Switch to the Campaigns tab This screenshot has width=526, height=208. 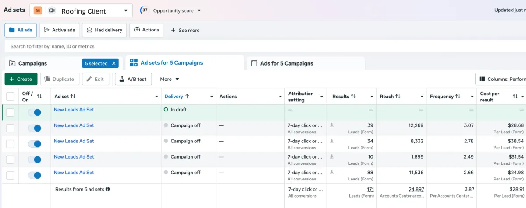pyautogui.click(x=32, y=63)
